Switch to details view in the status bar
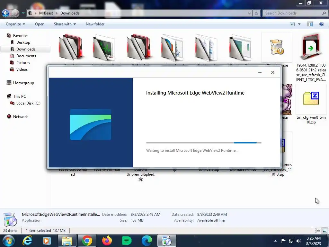329x247 pixels. pos(317,231)
